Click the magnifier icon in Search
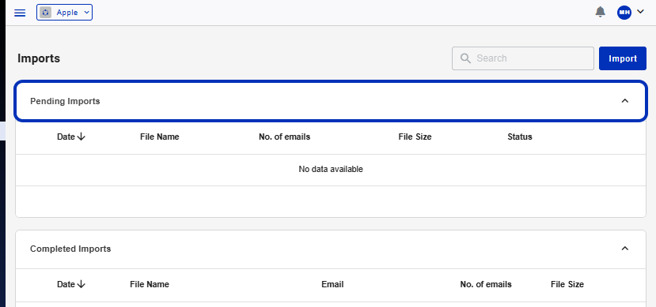This screenshot has width=656, height=307. (465, 58)
